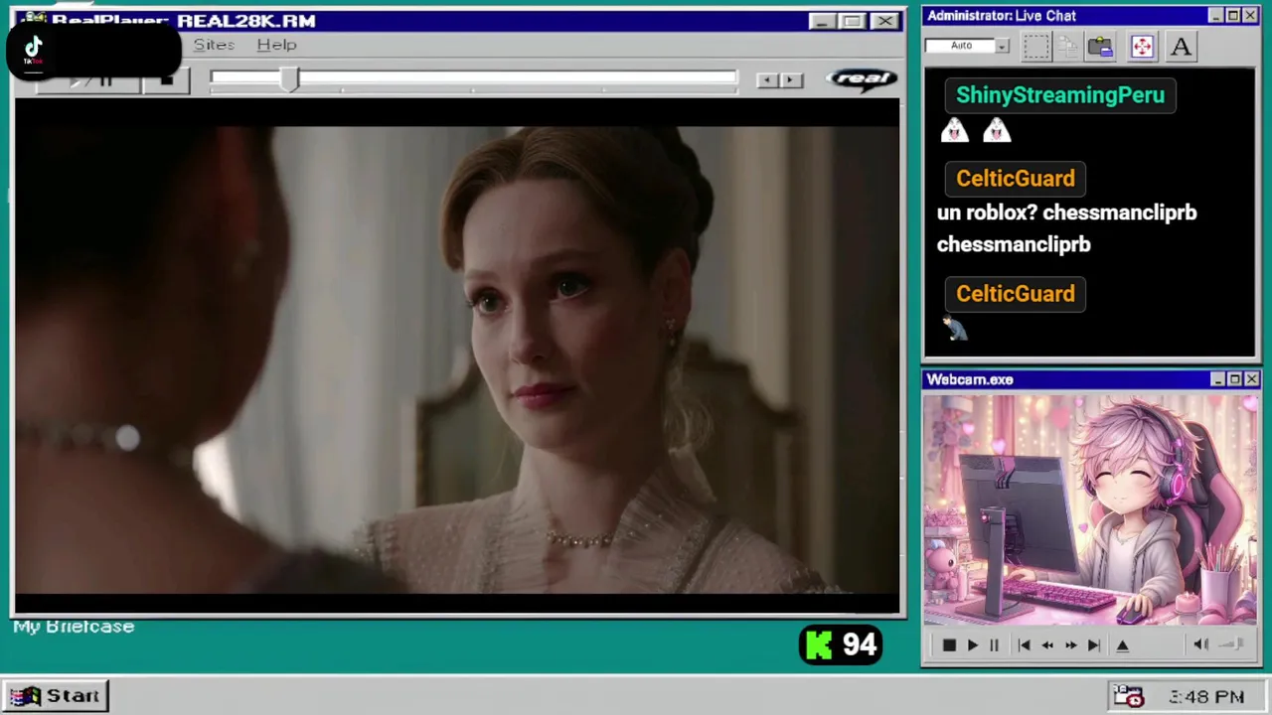Click the My Briefcase desktop label
This screenshot has height=715, width=1272.
(74, 627)
